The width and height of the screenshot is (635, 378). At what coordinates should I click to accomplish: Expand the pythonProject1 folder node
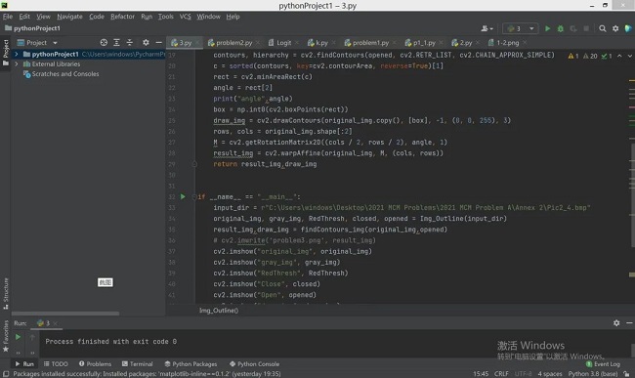tap(17, 54)
